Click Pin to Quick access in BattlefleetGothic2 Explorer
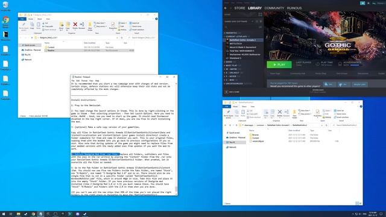386x217 pixels. pos(229,114)
